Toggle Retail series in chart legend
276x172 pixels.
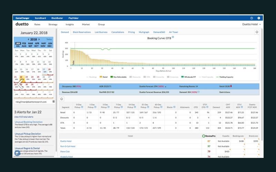click(103, 77)
